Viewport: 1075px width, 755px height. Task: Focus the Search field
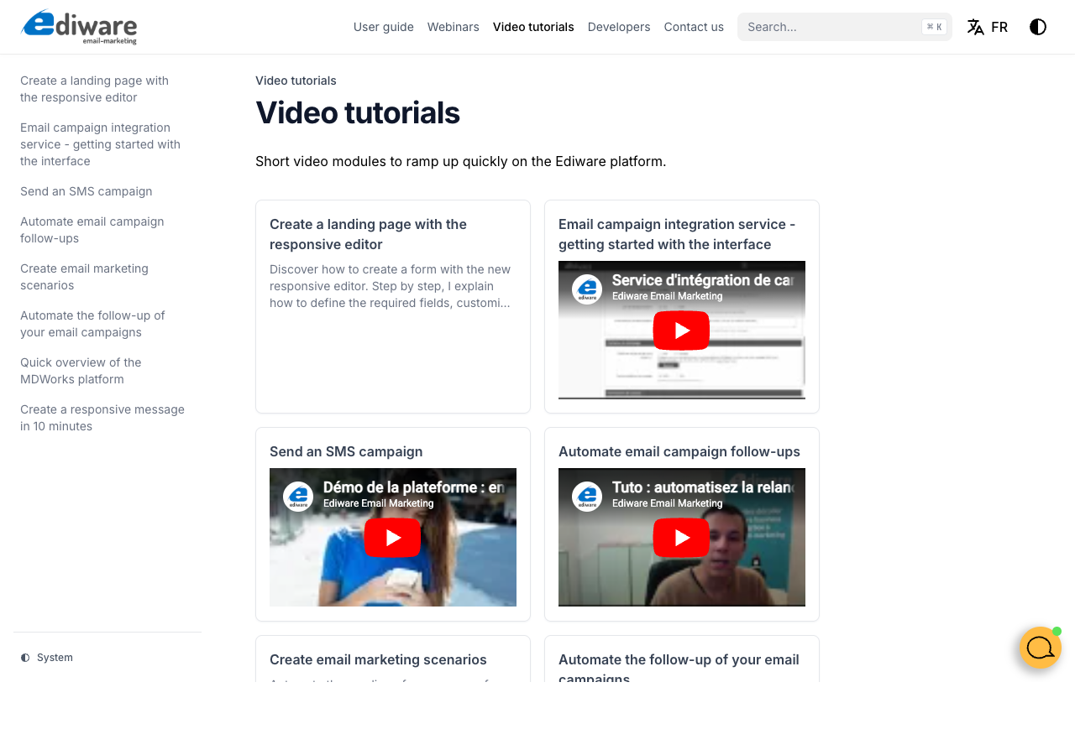[x=845, y=27]
